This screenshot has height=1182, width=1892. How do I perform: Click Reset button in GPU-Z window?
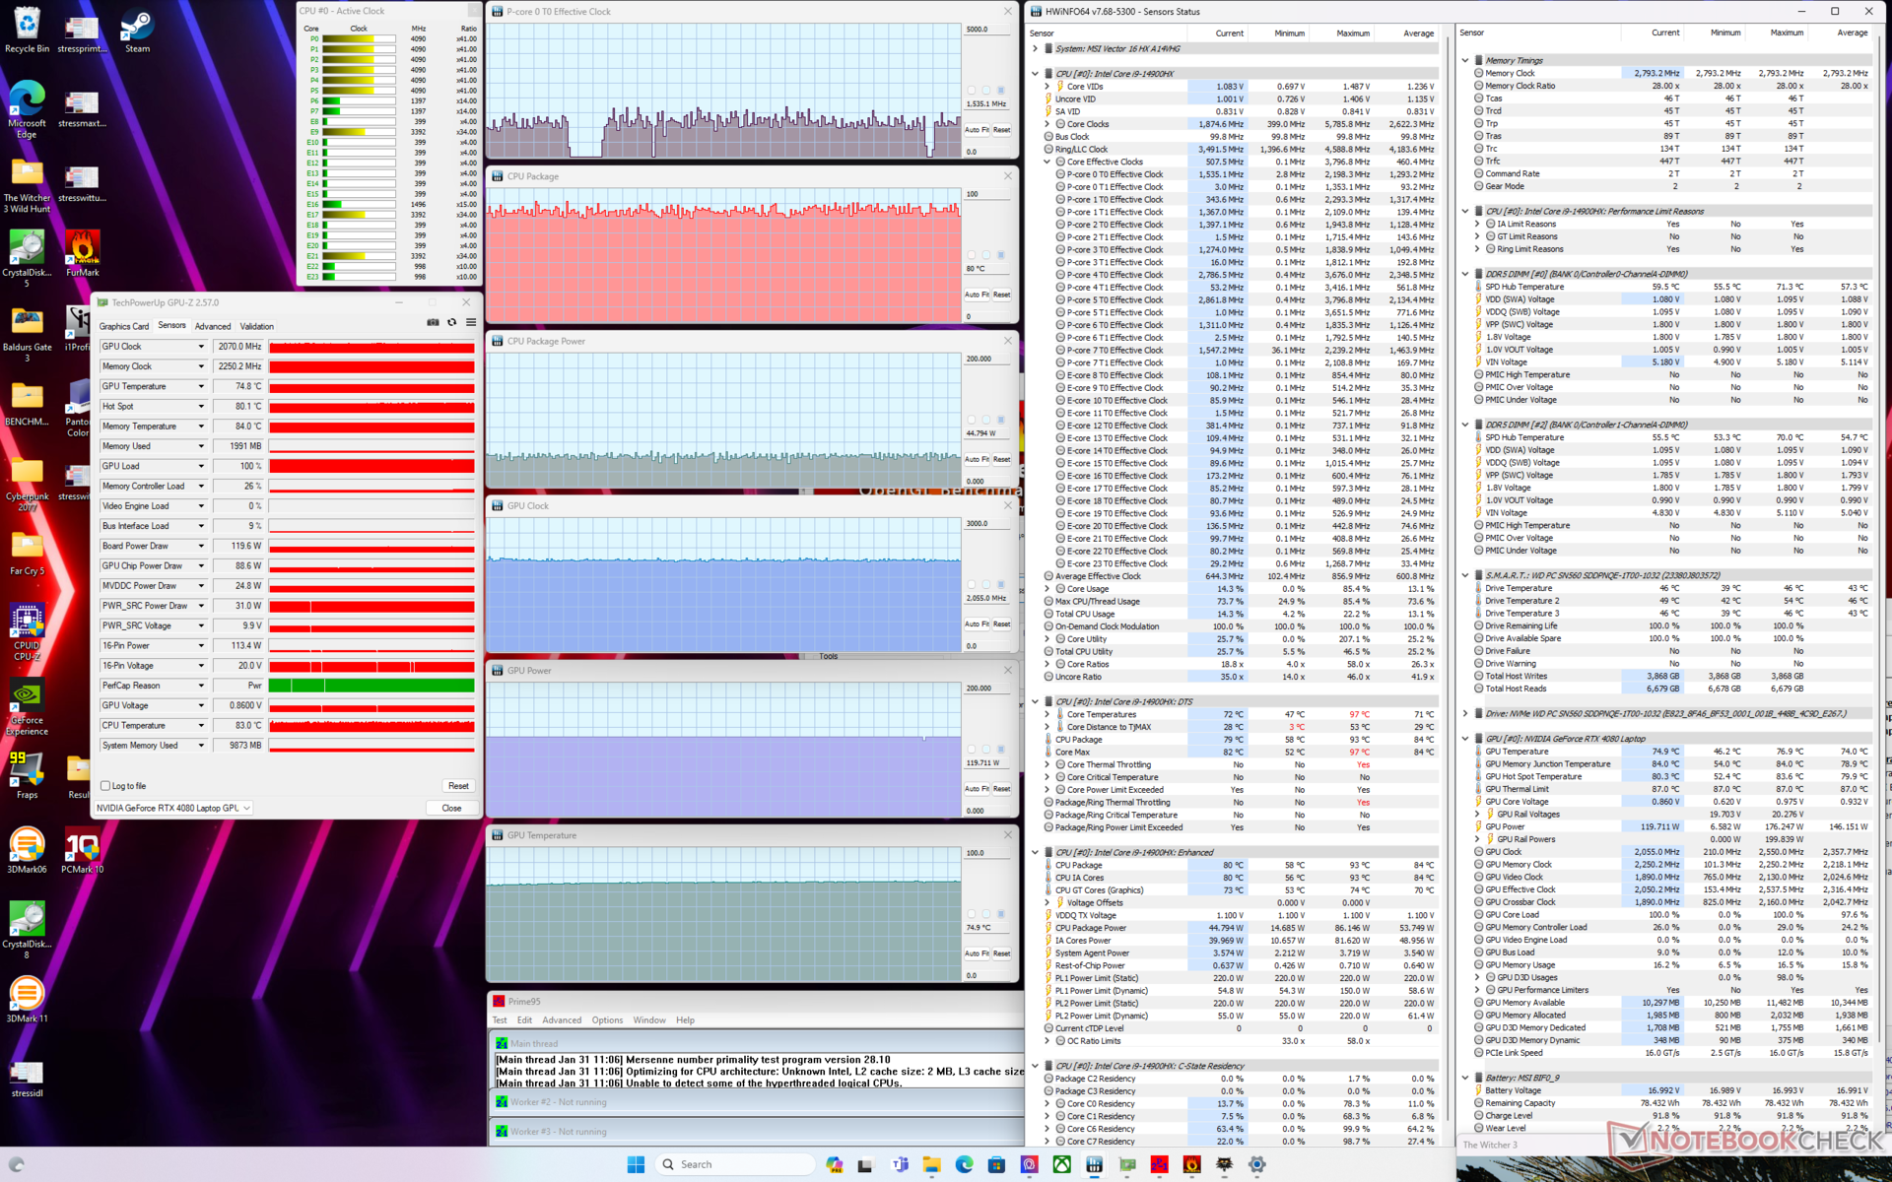(458, 786)
